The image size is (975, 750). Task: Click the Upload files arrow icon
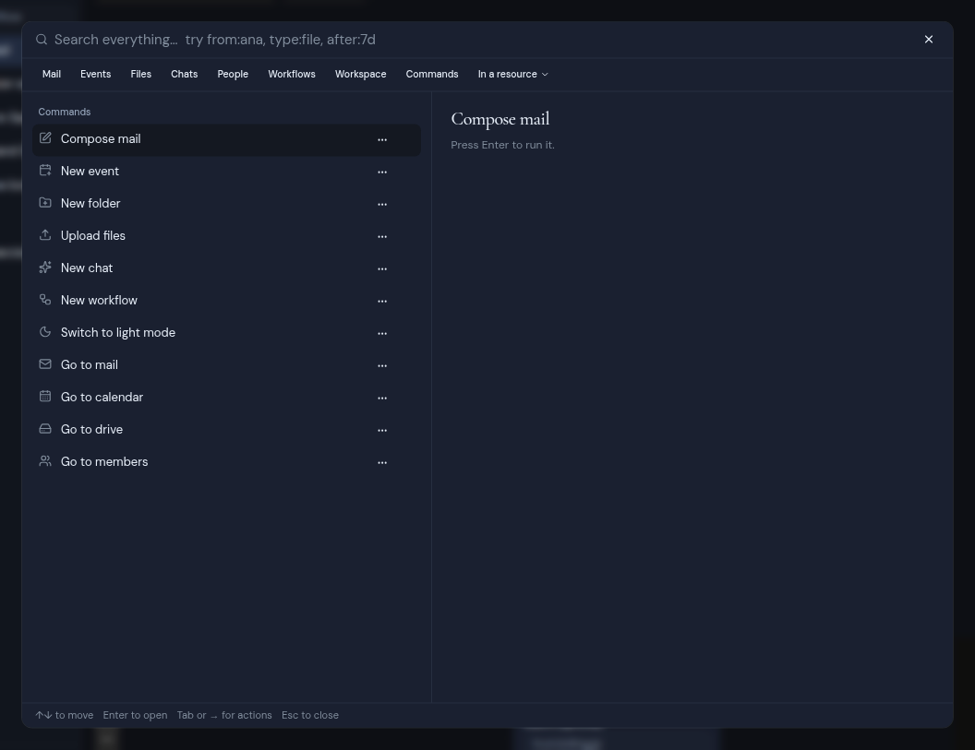point(44,235)
